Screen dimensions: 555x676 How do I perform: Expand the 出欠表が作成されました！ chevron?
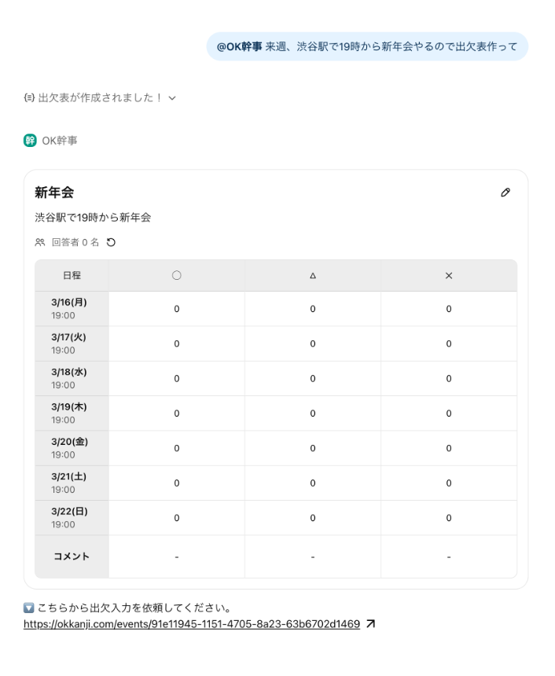[172, 98]
